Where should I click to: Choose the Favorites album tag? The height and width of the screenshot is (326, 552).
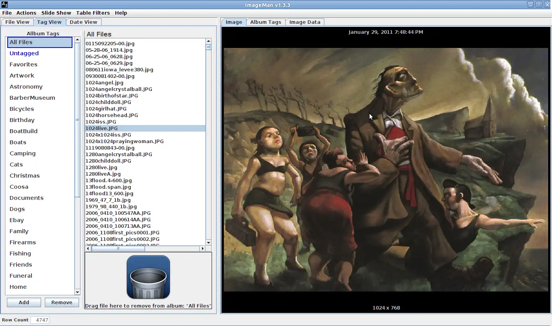(40, 64)
